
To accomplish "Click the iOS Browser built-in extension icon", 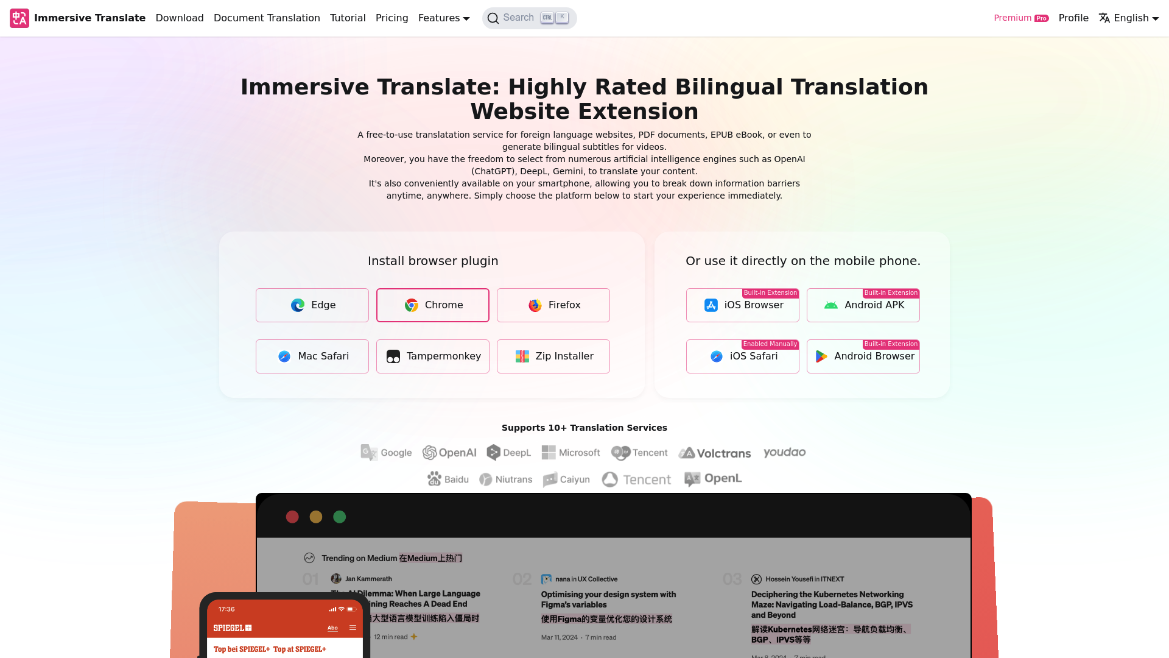I will 711,305.
